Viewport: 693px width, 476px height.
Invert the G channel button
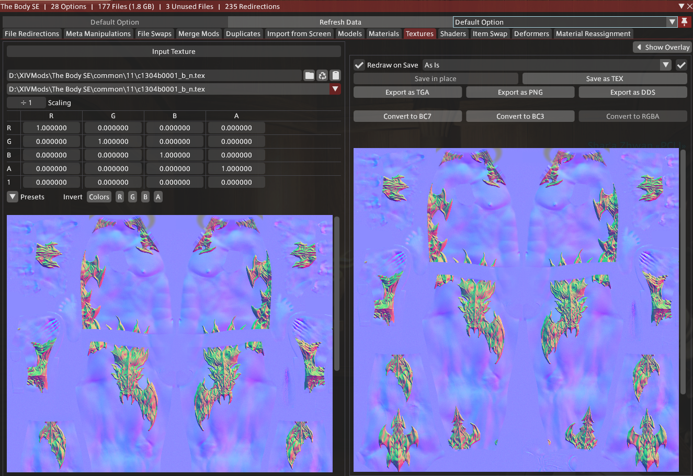click(x=132, y=197)
